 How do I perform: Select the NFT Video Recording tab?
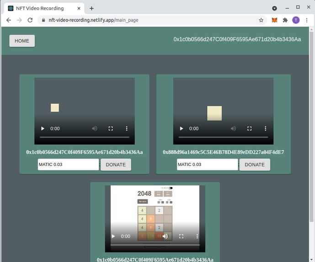[x=44, y=8]
